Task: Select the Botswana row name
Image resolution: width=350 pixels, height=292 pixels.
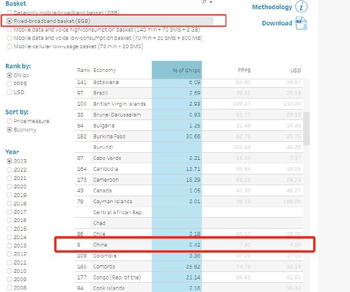Action: point(106,82)
